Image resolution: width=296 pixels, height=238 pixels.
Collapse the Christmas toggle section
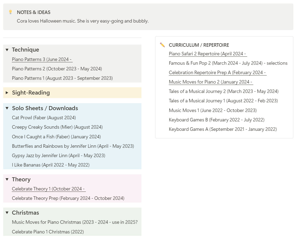pos(7,213)
